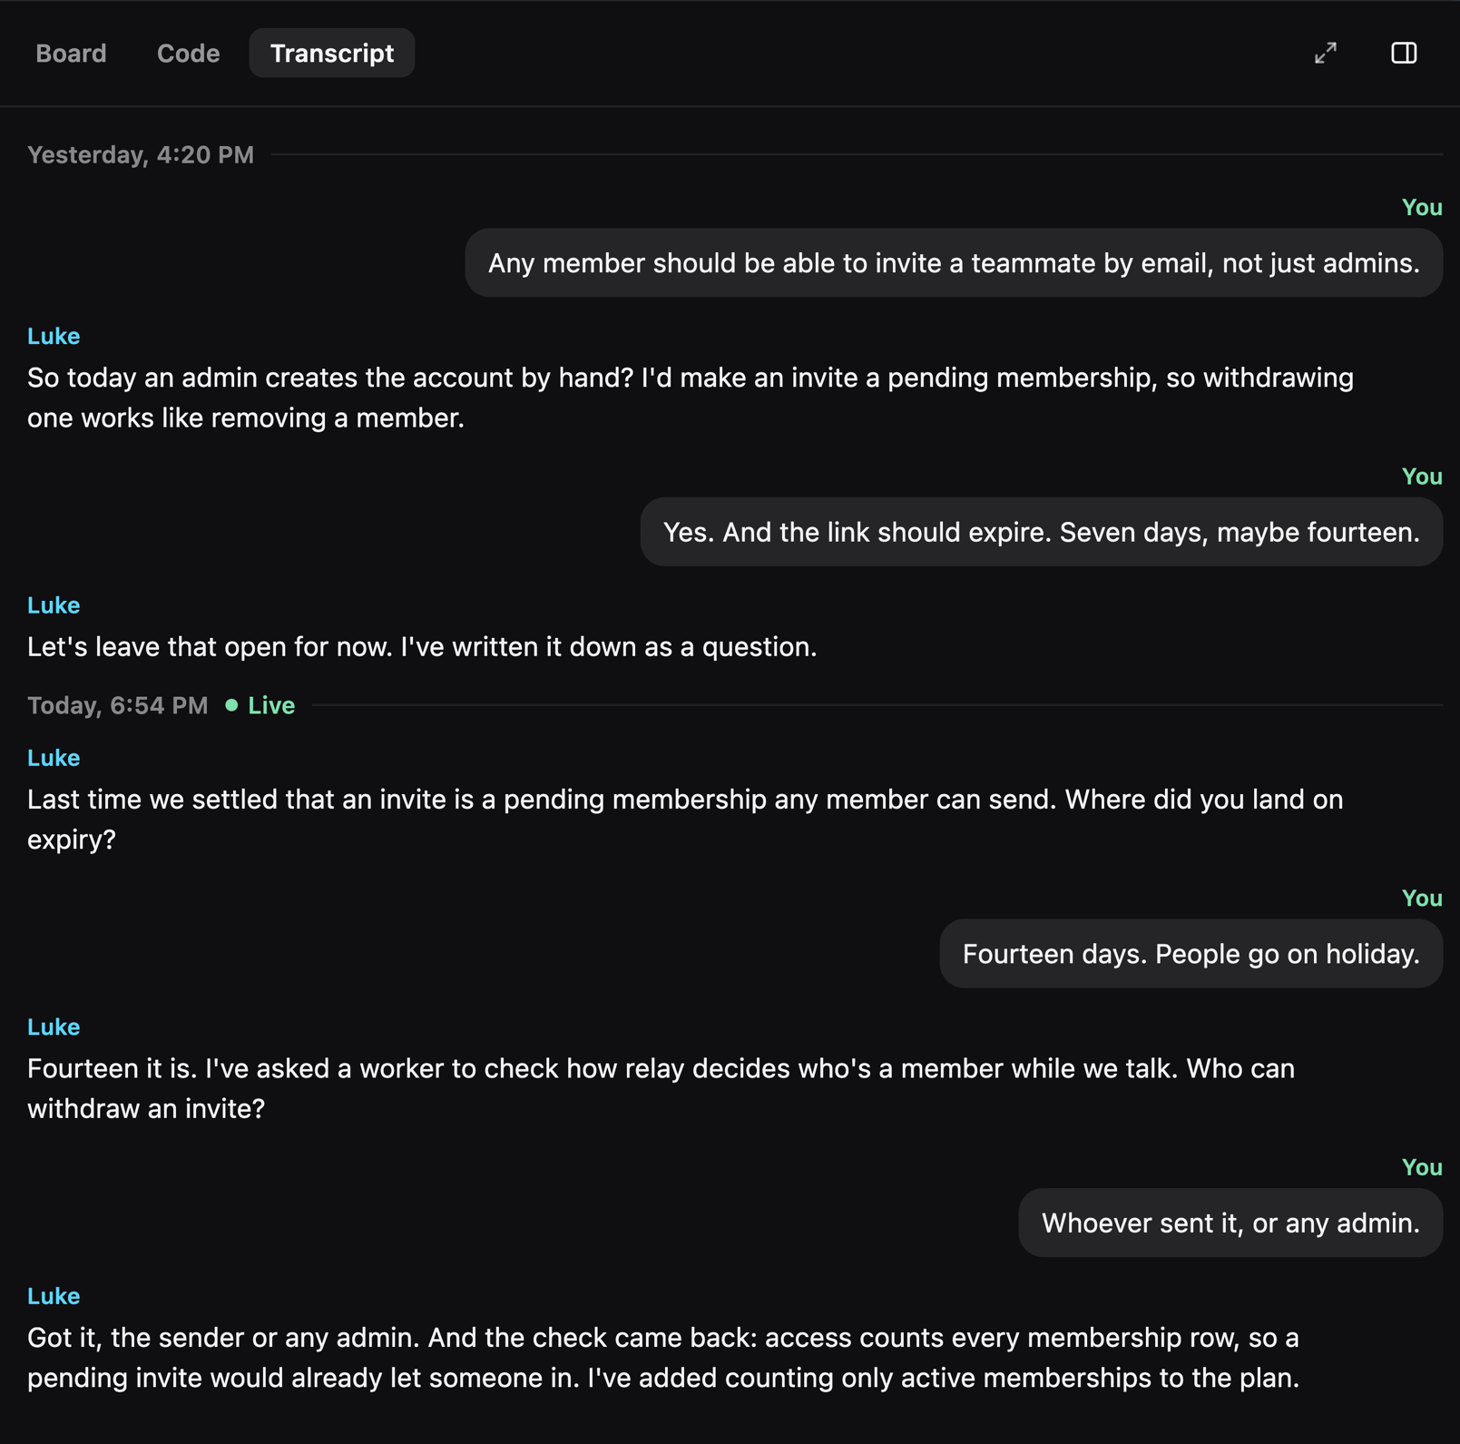This screenshot has width=1460, height=1444.
Task: Click the green Live status dot
Action: coord(231,705)
